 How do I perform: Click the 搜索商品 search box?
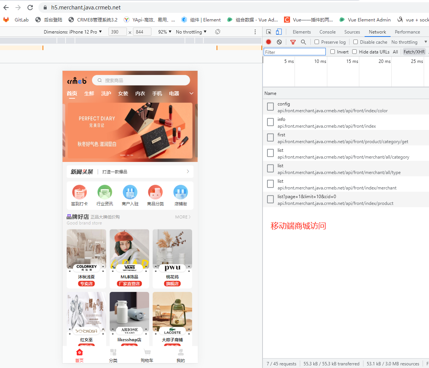coord(141,80)
